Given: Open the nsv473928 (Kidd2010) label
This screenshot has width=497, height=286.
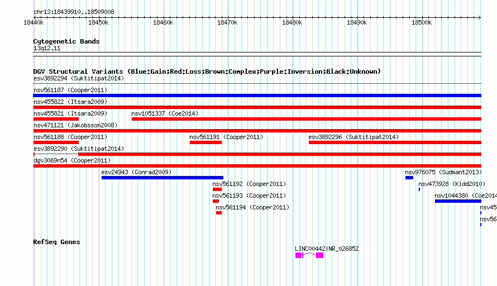Looking at the screenshot, I should (x=452, y=184).
